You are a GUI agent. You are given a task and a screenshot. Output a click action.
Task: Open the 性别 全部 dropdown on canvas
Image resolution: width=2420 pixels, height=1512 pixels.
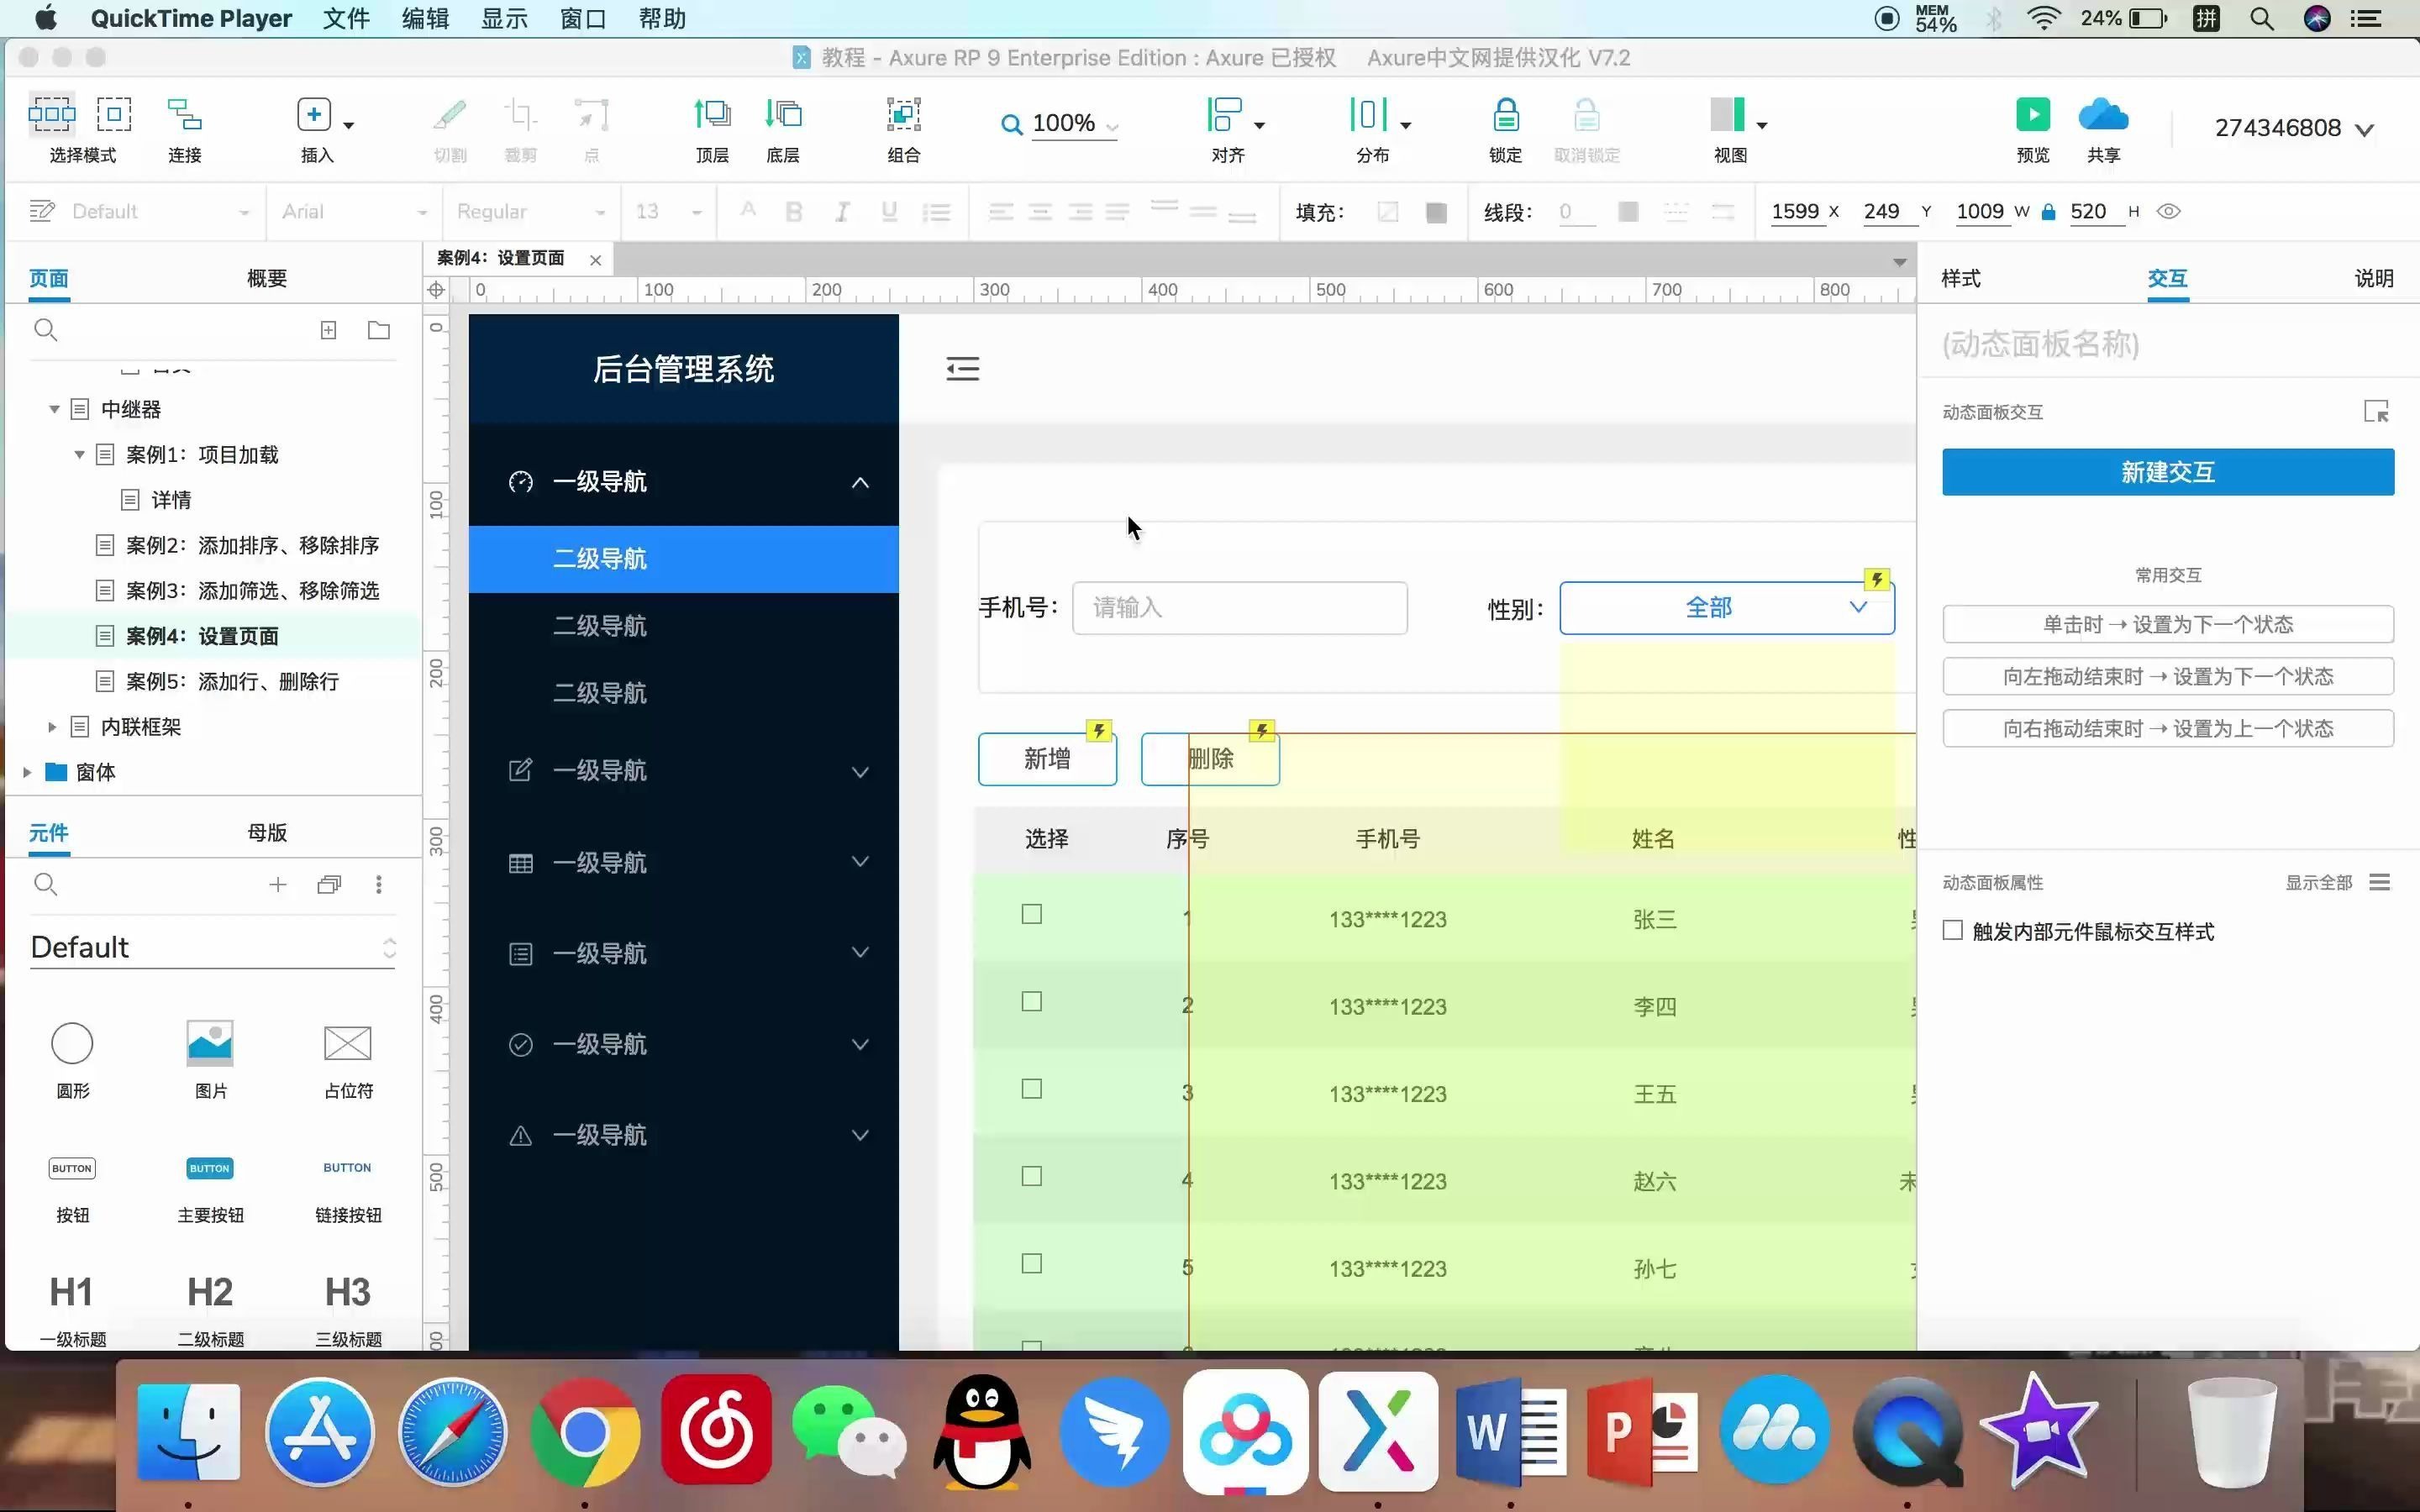coord(1726,607)
